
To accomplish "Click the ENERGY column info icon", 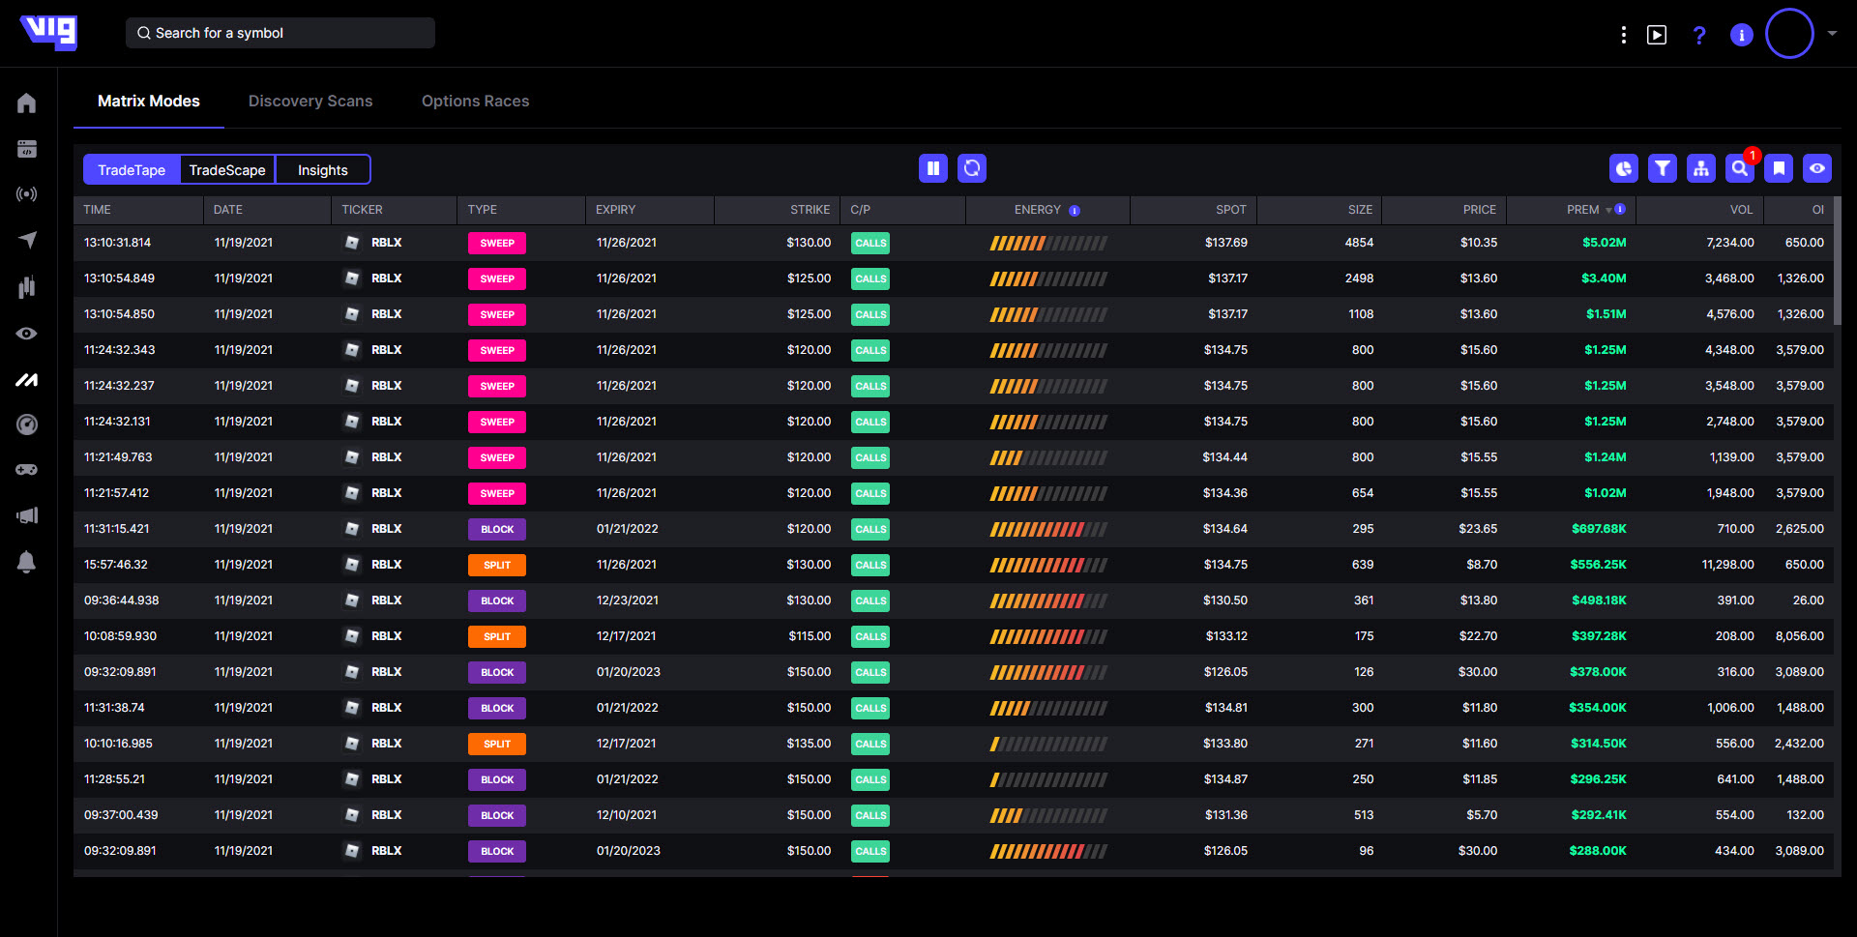I will pyautogui.click(x=1075, y=210).
